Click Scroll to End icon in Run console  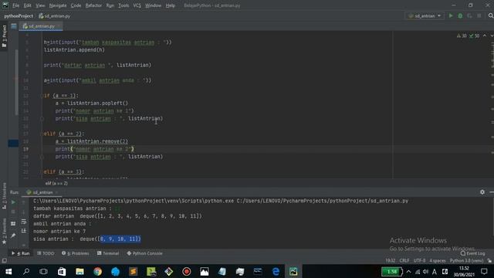click(24, 231)
